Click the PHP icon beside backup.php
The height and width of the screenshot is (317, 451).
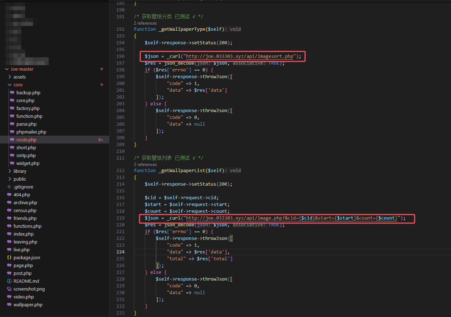(x=12, y=92)
